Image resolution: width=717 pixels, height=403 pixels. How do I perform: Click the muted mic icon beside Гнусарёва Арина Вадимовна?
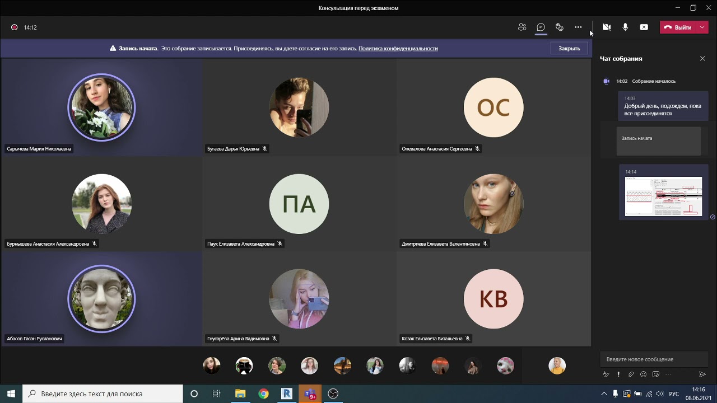click(x=274, y=339)
